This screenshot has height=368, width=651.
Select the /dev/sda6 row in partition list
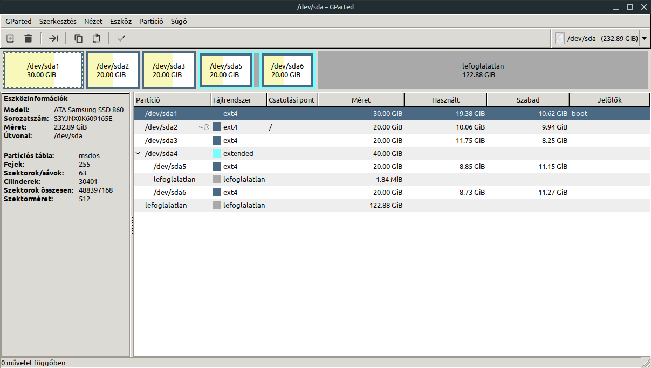(x=392, y=192)
